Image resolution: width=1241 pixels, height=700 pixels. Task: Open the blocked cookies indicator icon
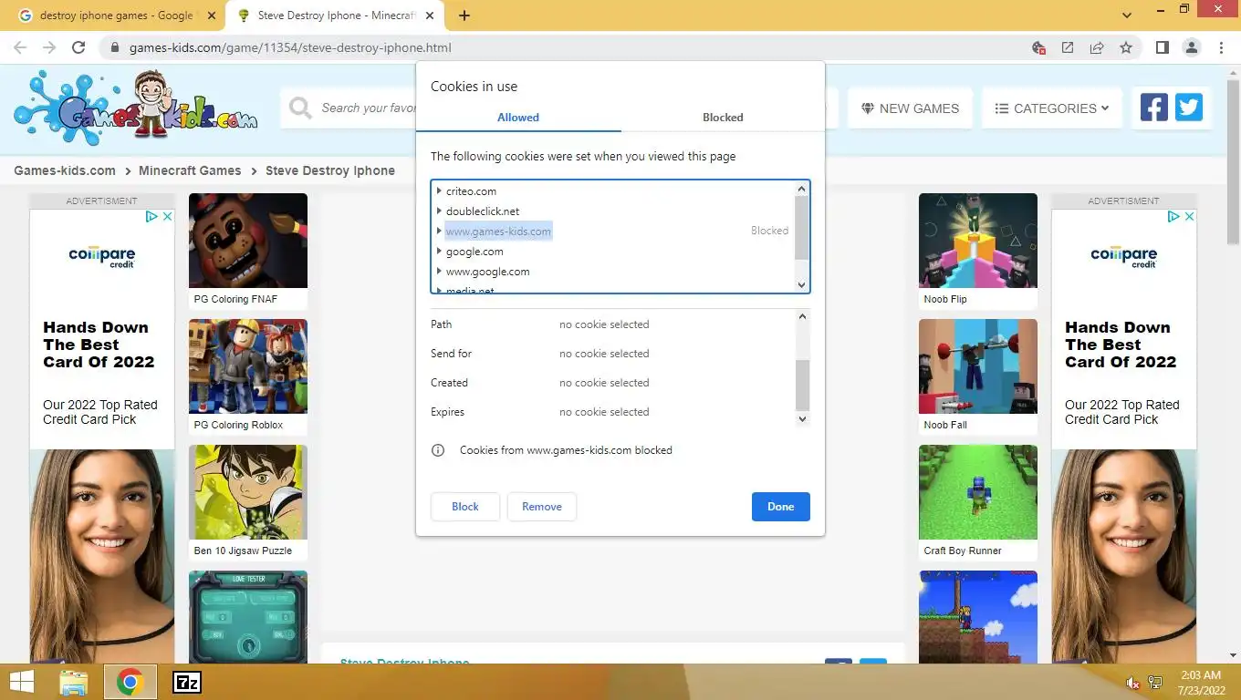[x=1038, y=47]
